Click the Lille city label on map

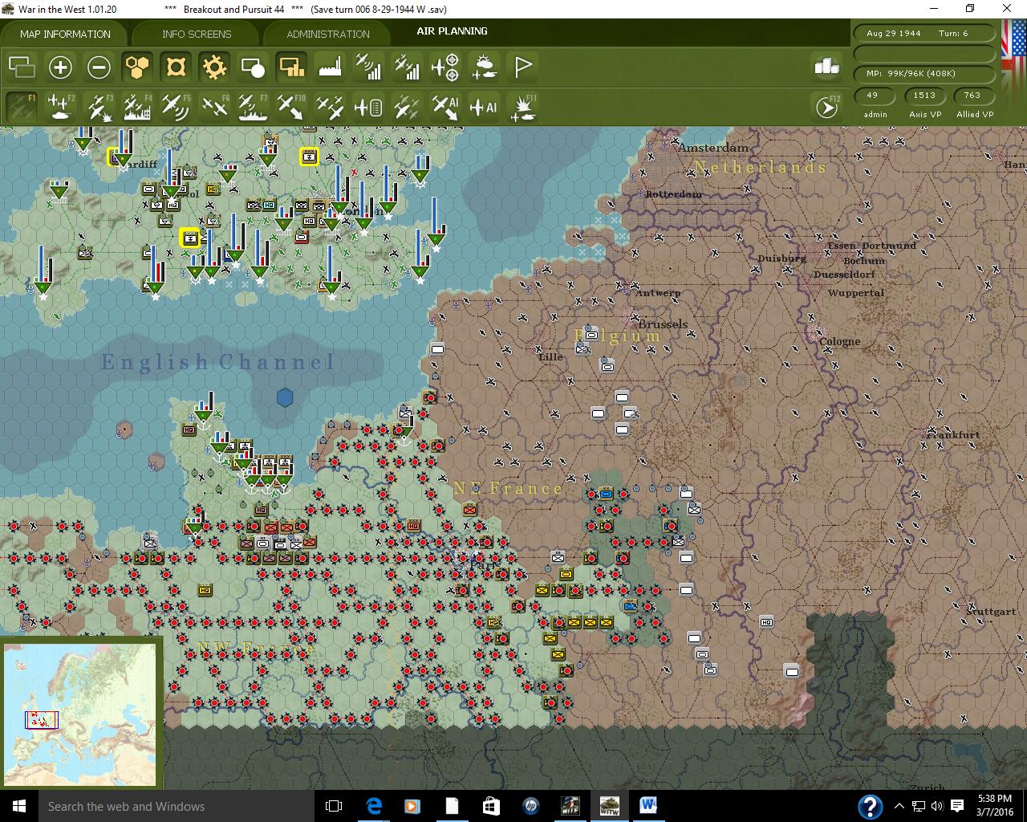(550, 356)
